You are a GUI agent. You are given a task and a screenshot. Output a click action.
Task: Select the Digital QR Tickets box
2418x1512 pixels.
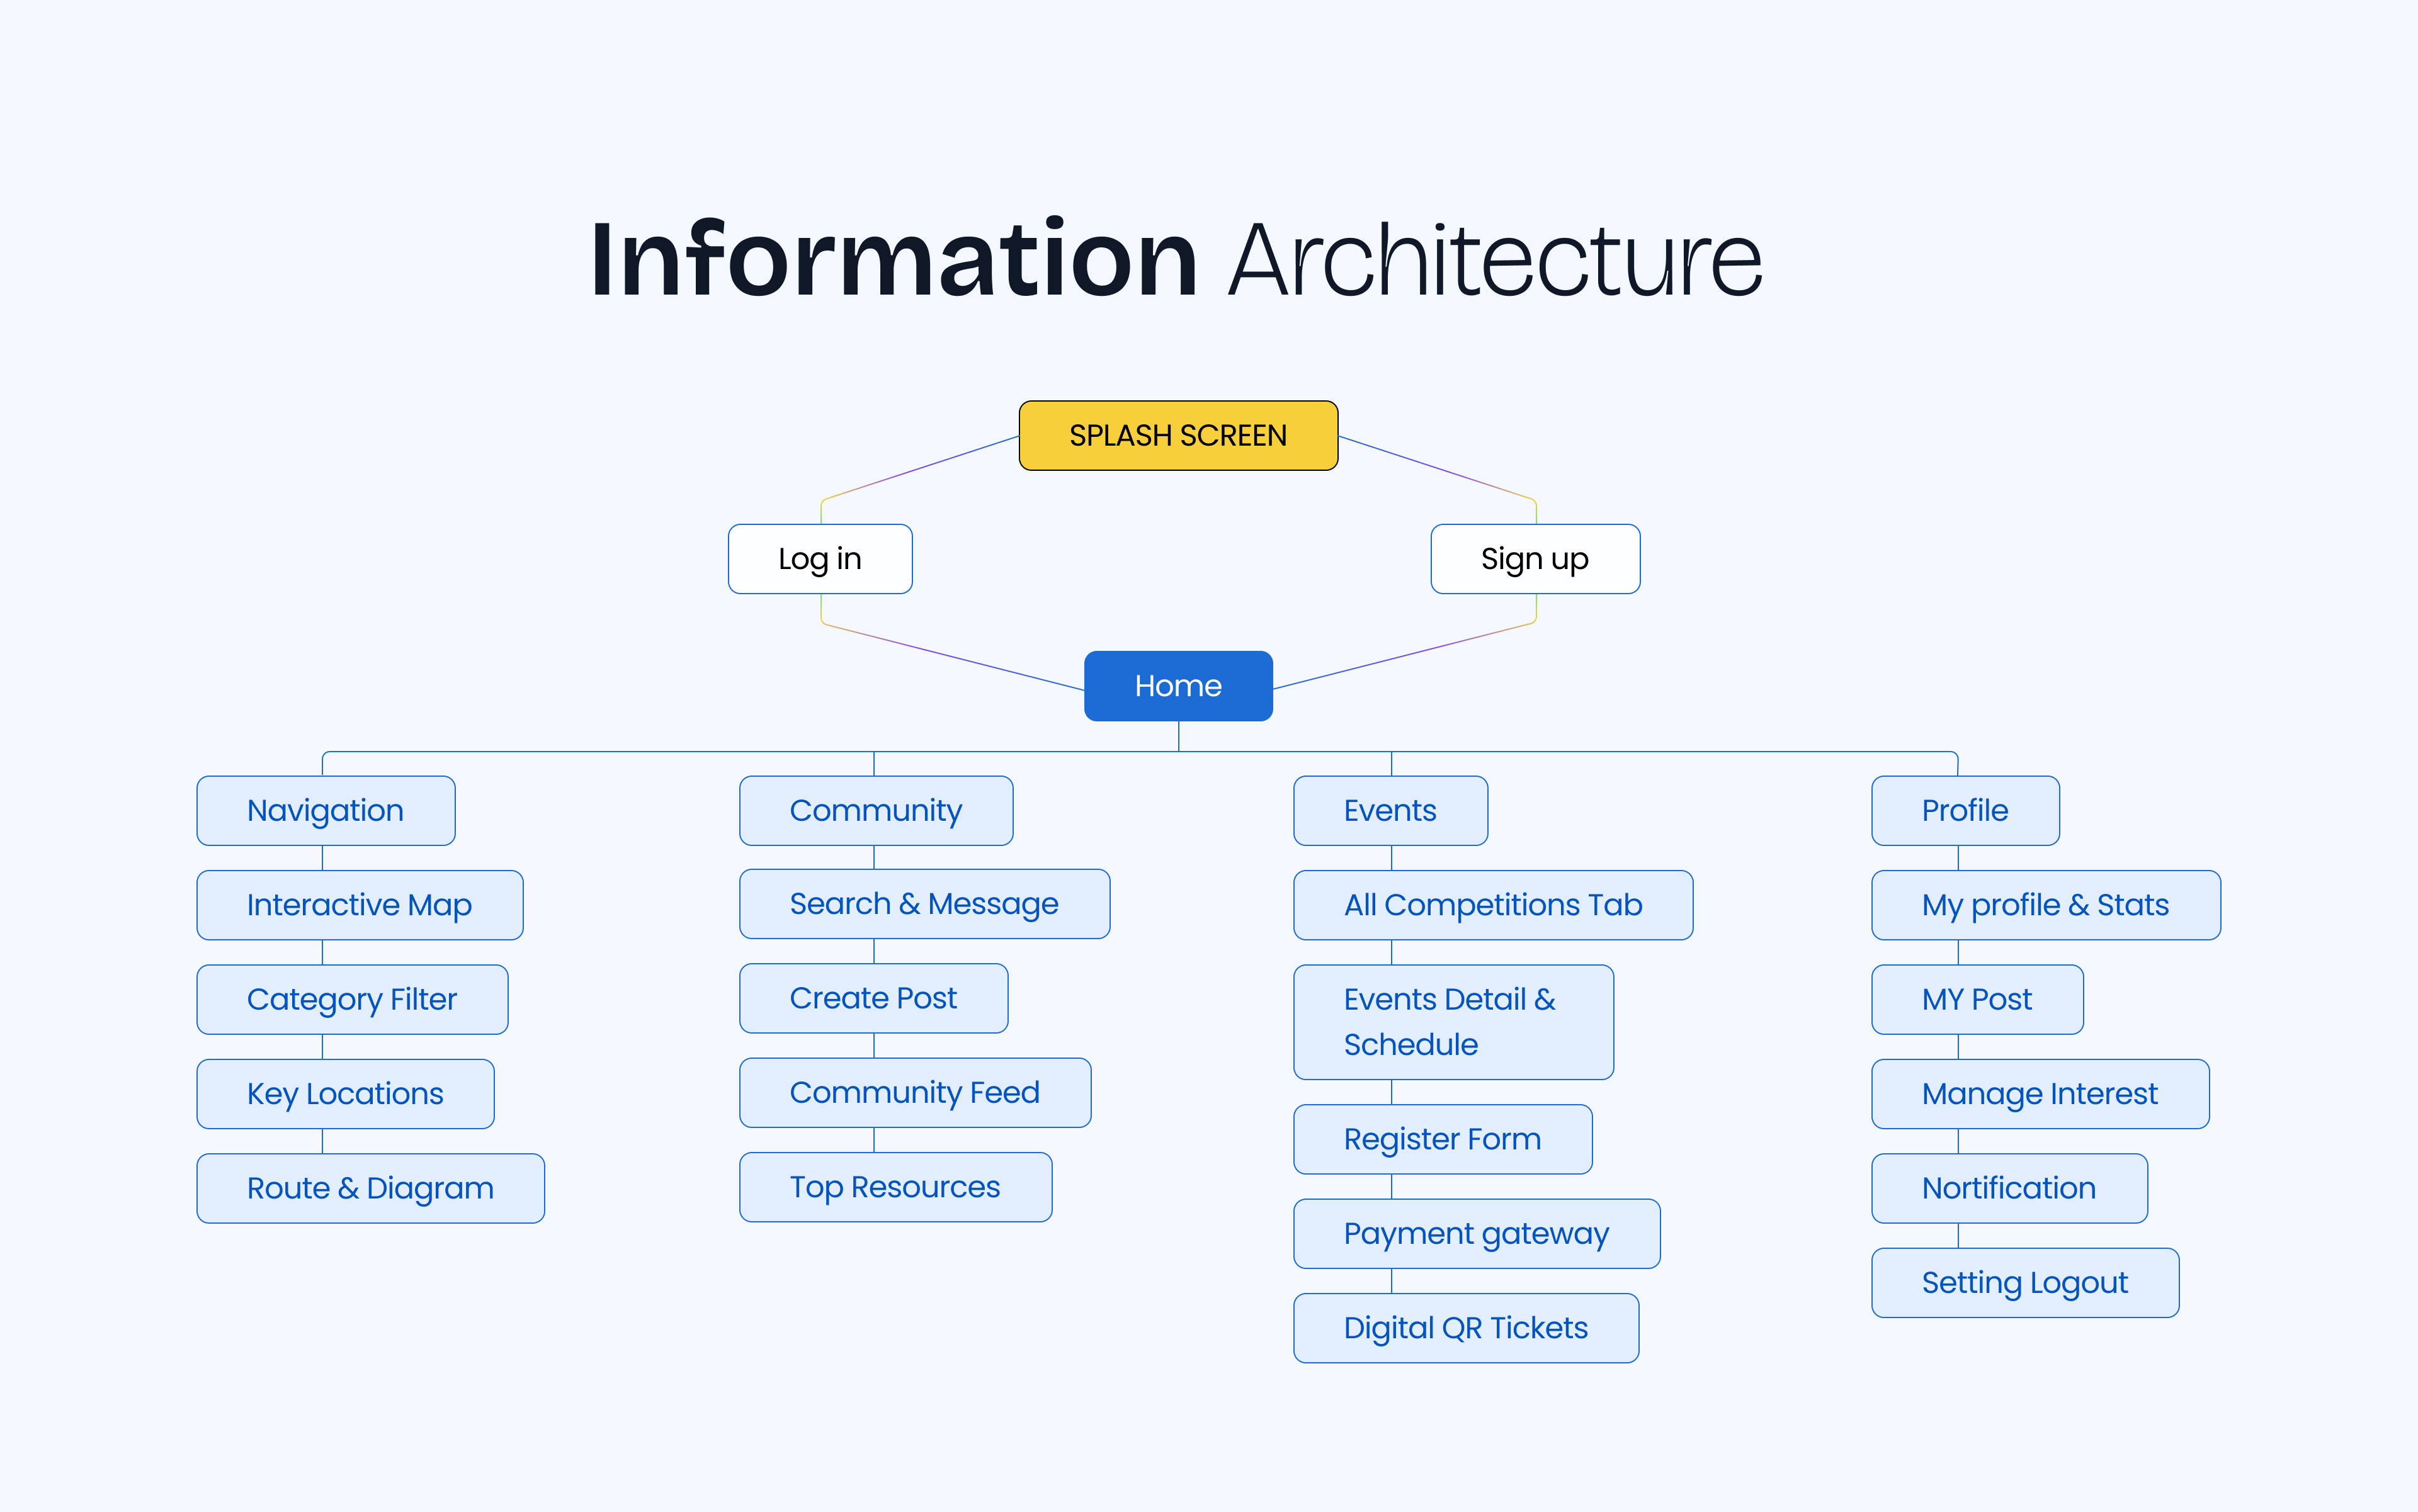click(1466, 1328)
